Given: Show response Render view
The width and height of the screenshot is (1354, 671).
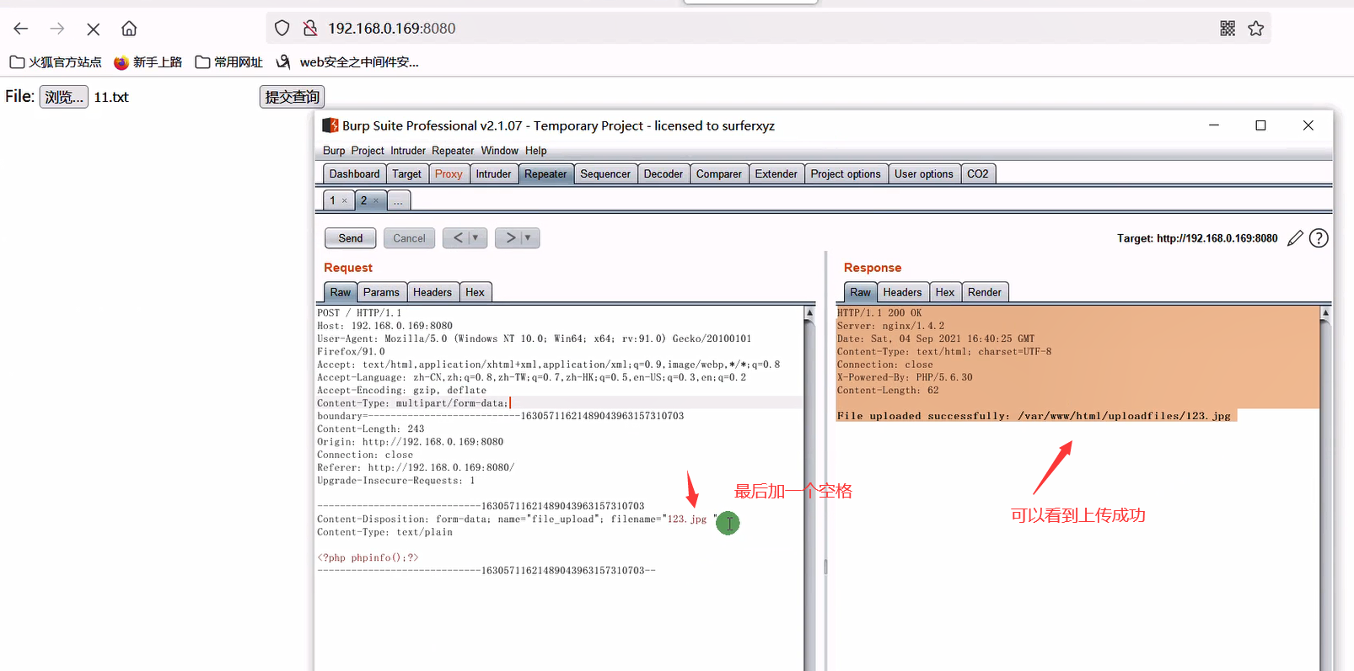Looking at the screenshot, I should 985,292.
